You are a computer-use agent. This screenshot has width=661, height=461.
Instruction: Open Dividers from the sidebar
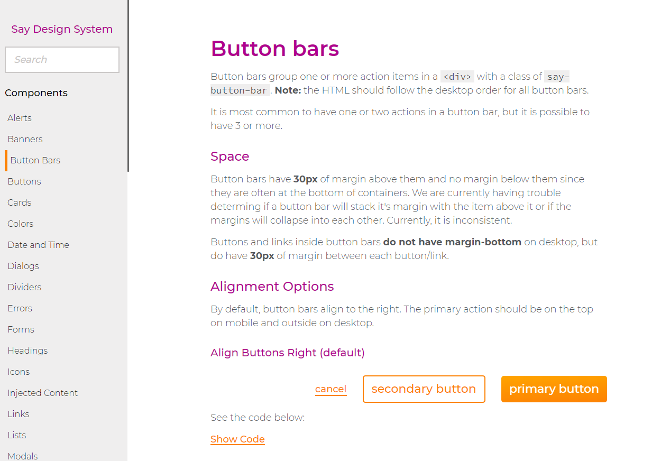(24, 287)
